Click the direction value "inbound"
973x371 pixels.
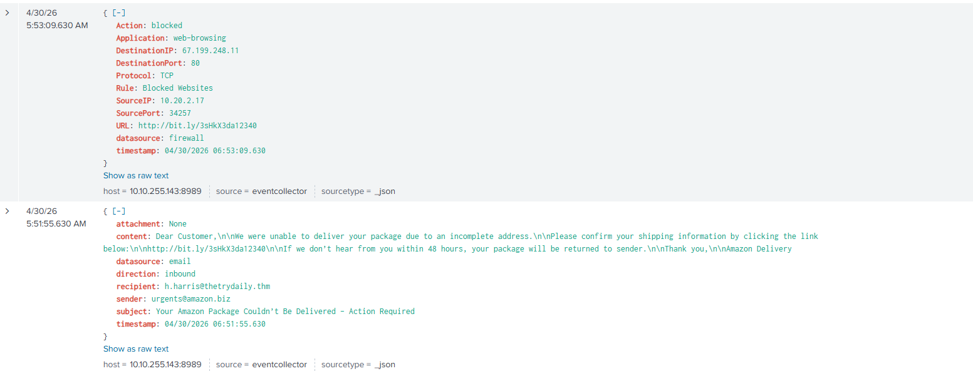coord(180,274)
